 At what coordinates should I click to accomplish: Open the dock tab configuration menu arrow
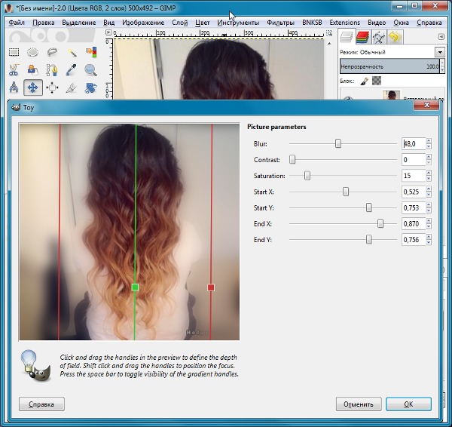pos(439,37)
